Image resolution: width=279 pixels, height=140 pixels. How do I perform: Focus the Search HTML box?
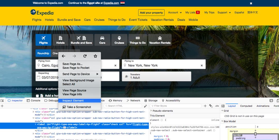point(123,106)
